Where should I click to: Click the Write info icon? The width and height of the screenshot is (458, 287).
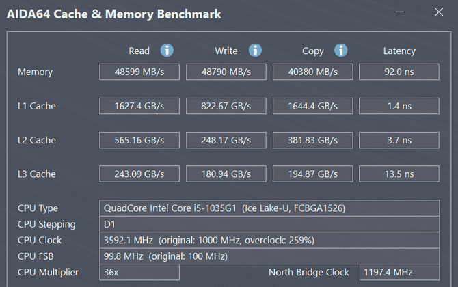[255, 51]
